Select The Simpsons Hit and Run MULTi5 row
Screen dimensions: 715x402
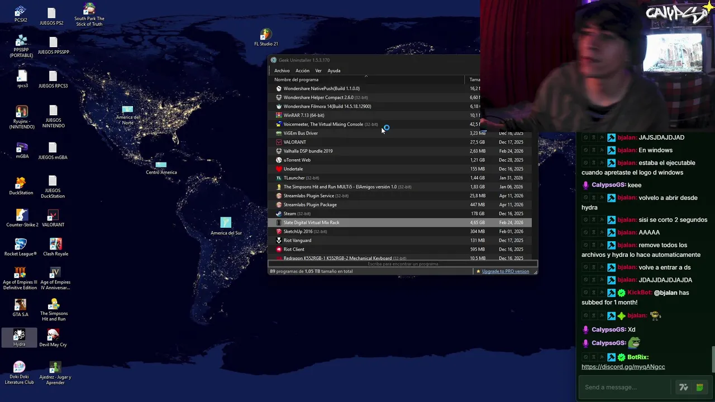point(399,186)
